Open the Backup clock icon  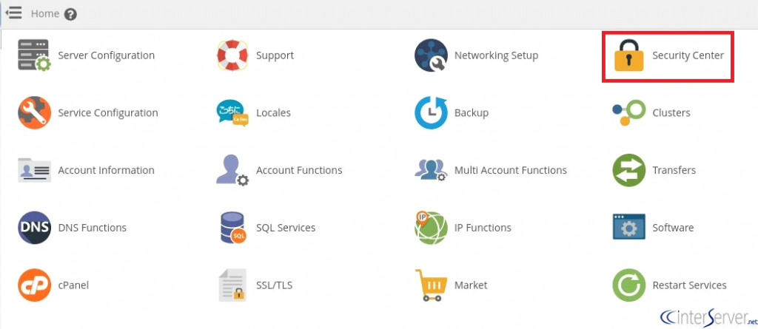[431, 112]
